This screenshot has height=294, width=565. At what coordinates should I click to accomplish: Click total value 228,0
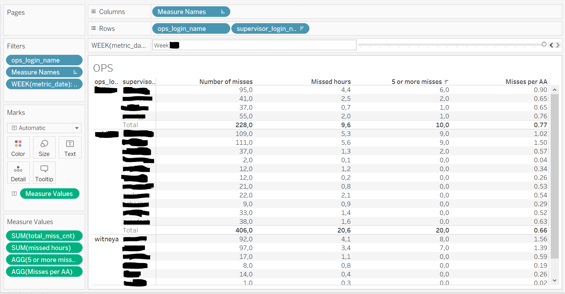tap(244, 125)
